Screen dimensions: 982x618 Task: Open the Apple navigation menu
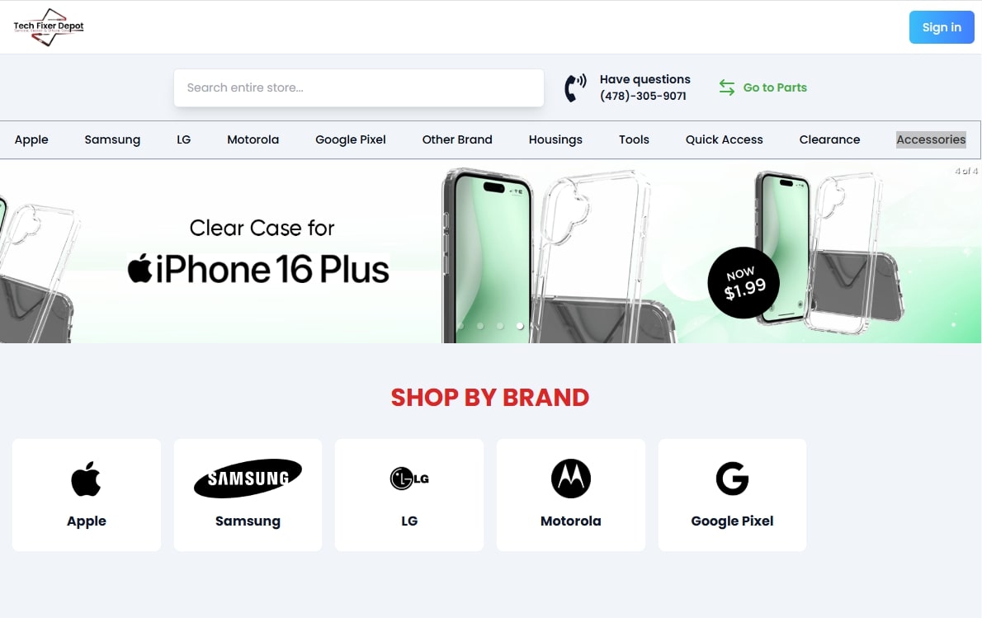pos(31,139)
